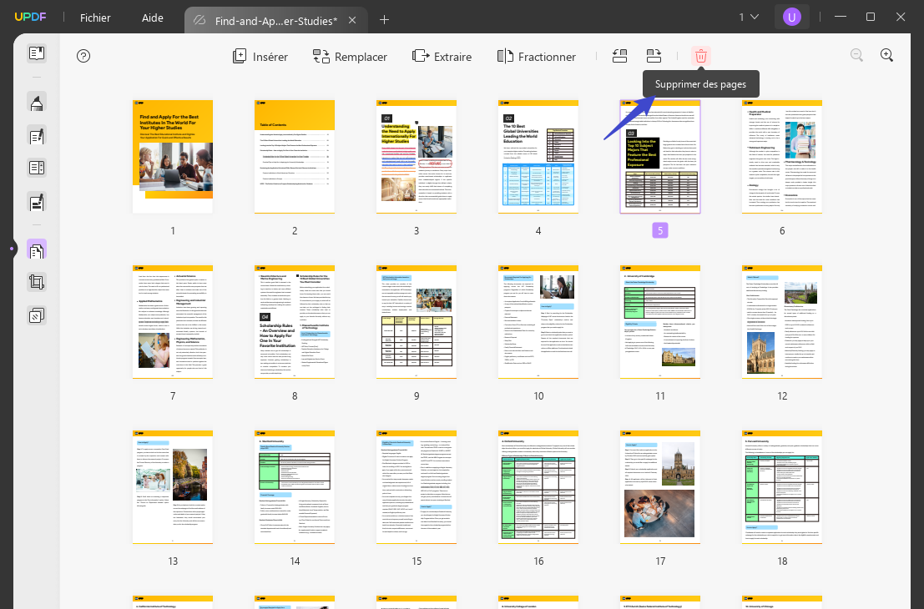Screen dimensions: 924x609
Task: Select page 4 thumbnail
Action: click(538, 157)
